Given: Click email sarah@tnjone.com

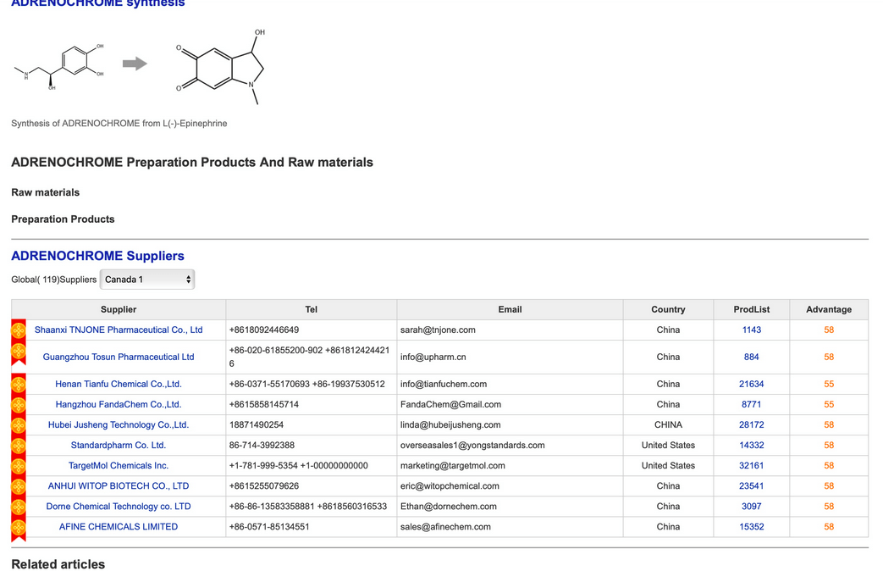Looking at the screenshot, I should [438, 330].
